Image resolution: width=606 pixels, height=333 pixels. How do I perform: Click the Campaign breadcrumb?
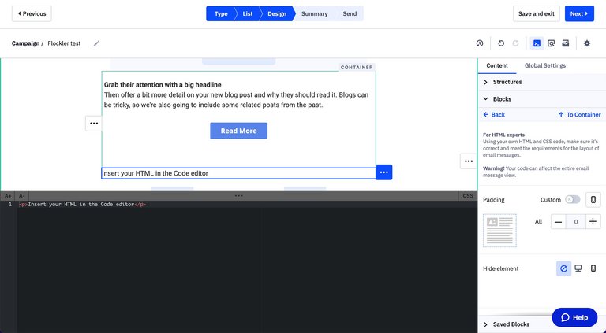25,43
